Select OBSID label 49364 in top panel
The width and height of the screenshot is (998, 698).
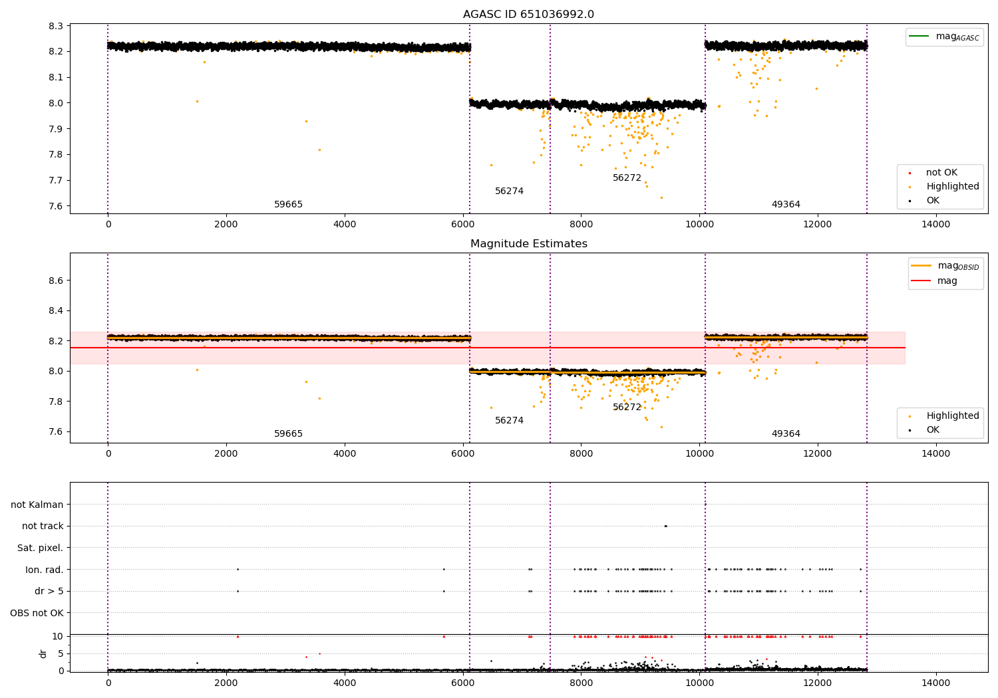786,204
